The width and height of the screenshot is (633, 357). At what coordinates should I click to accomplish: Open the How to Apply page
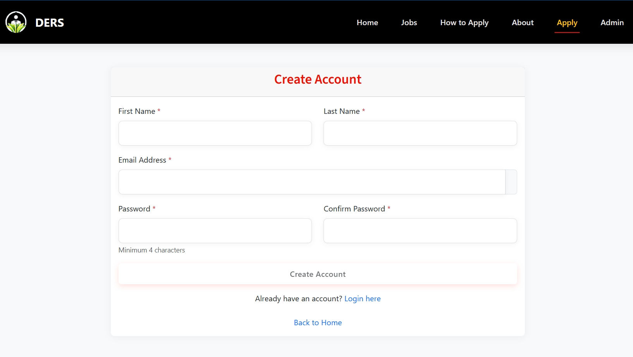pyautogui.click(x=464, y=22)
